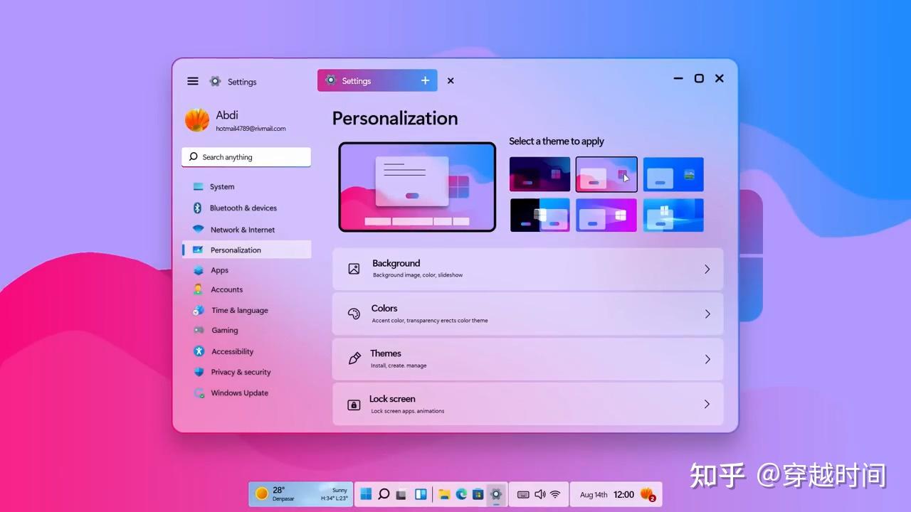Viewport: 911px width, 512px height.
Task: Expand the Colors settings row
Action: (707, 314)
